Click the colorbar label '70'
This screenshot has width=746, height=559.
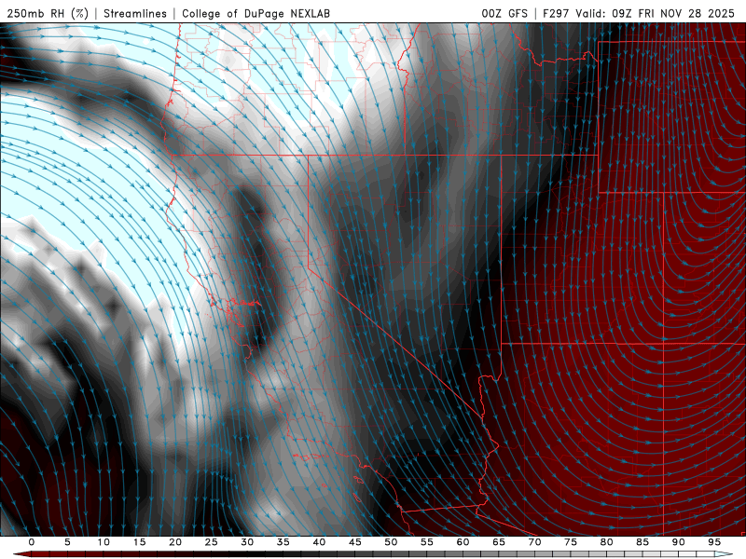pos(534,542)
